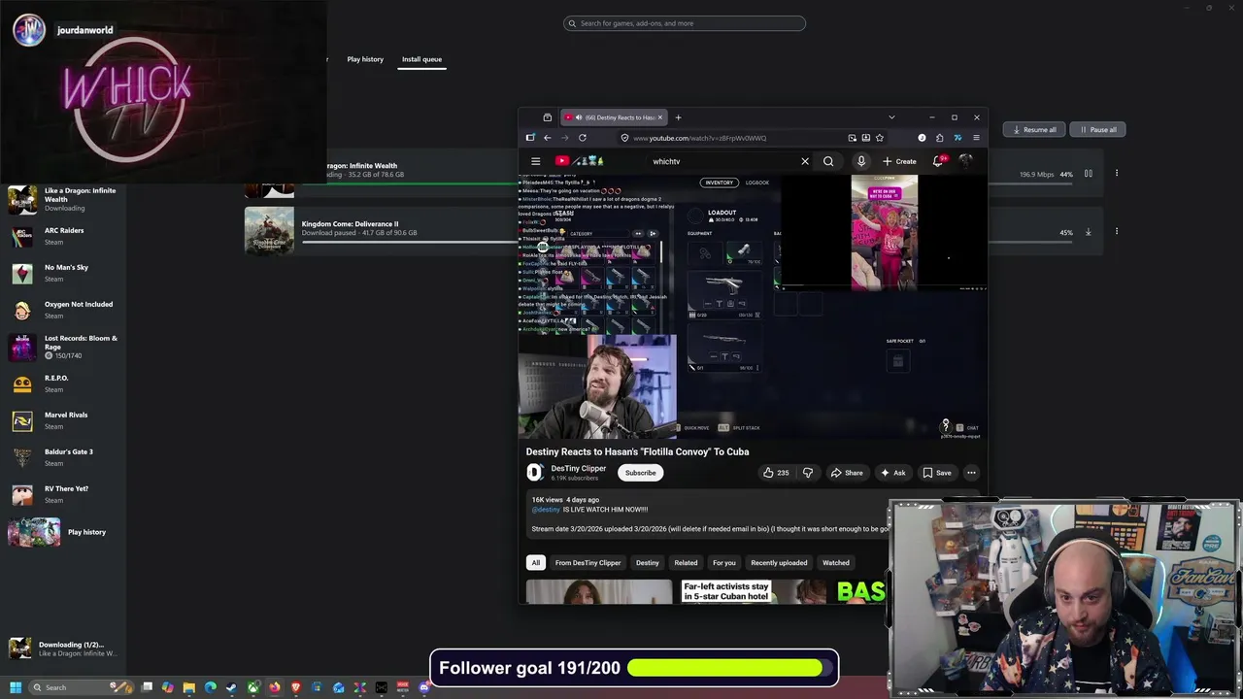Run YouTube search with magnifier icon

pyautogui.click(x=828, y=161)
